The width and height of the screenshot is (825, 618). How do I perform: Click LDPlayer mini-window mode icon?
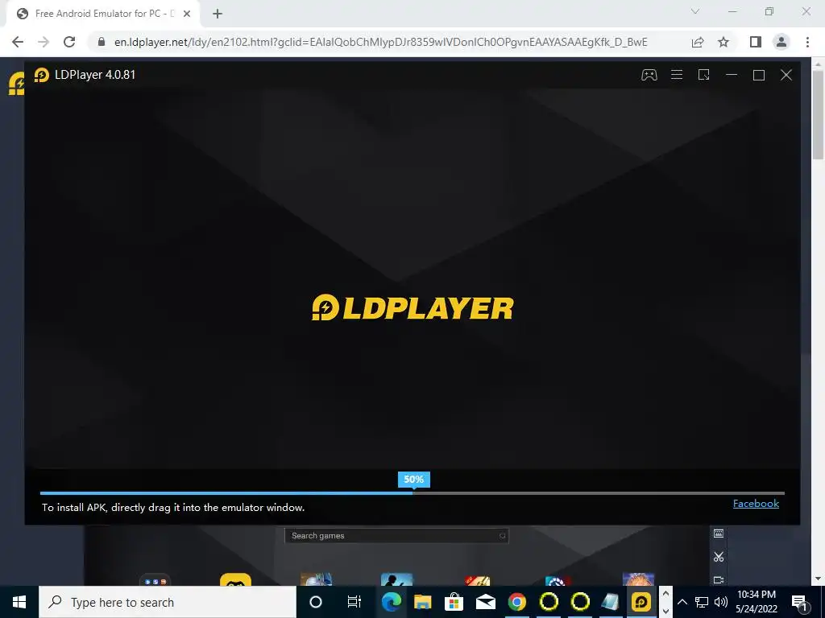(704, 75)
